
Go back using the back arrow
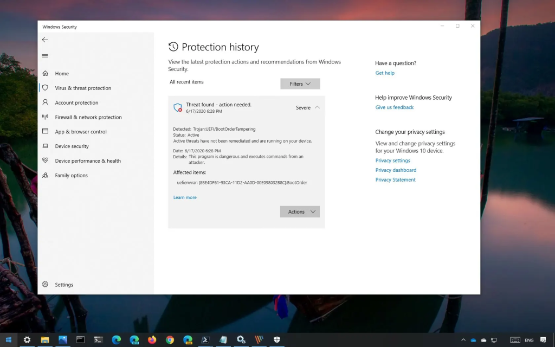(45, 40)
